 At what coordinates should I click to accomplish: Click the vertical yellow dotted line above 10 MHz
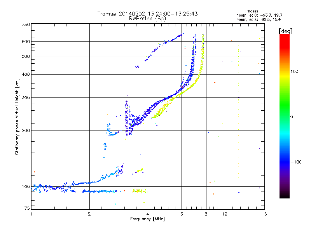(x=238, y=108)
